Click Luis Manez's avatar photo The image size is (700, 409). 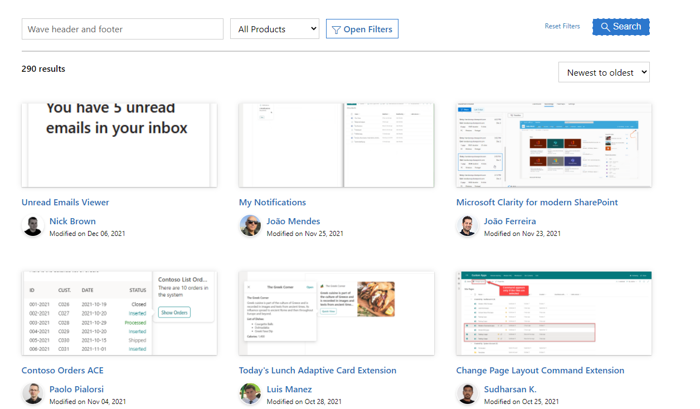[x=250, y=394]
